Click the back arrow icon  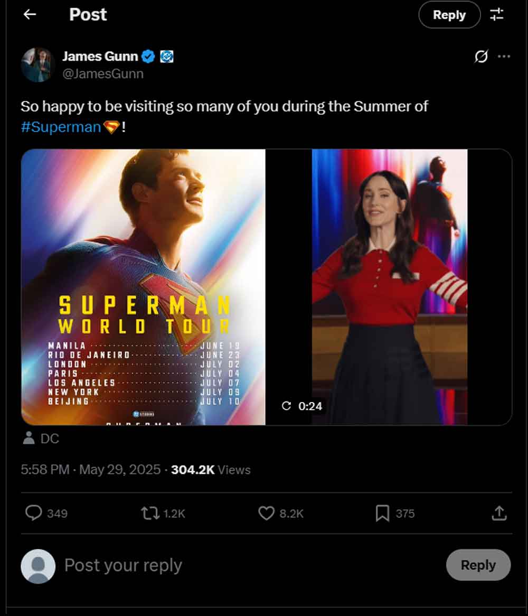point(30,14)
